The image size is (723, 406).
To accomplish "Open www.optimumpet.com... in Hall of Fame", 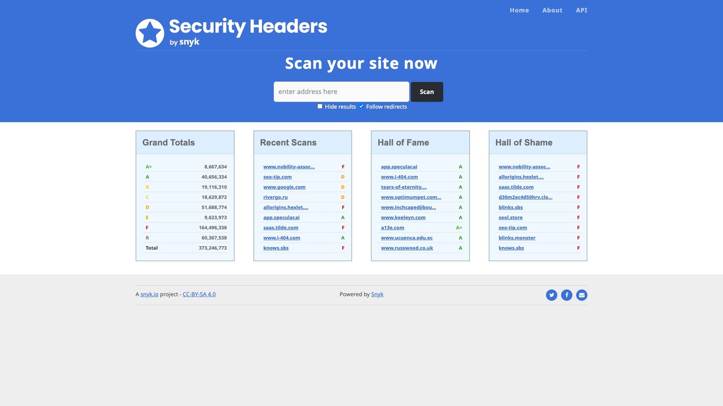I will (x=411, y=197).
